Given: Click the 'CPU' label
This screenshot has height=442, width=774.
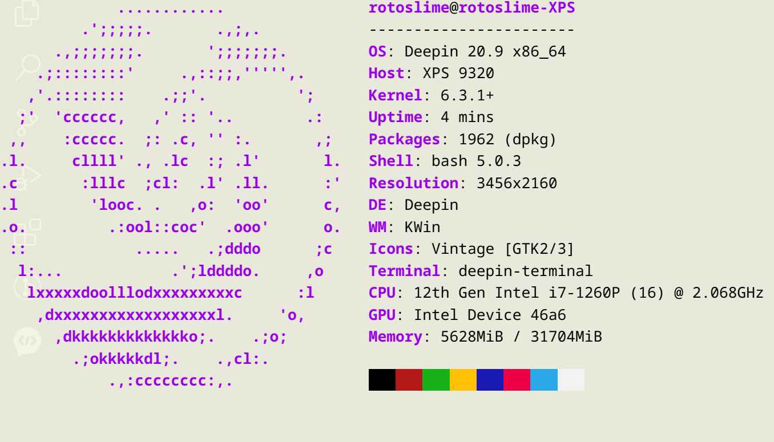Looking at the screenshot, I should 382,293.
